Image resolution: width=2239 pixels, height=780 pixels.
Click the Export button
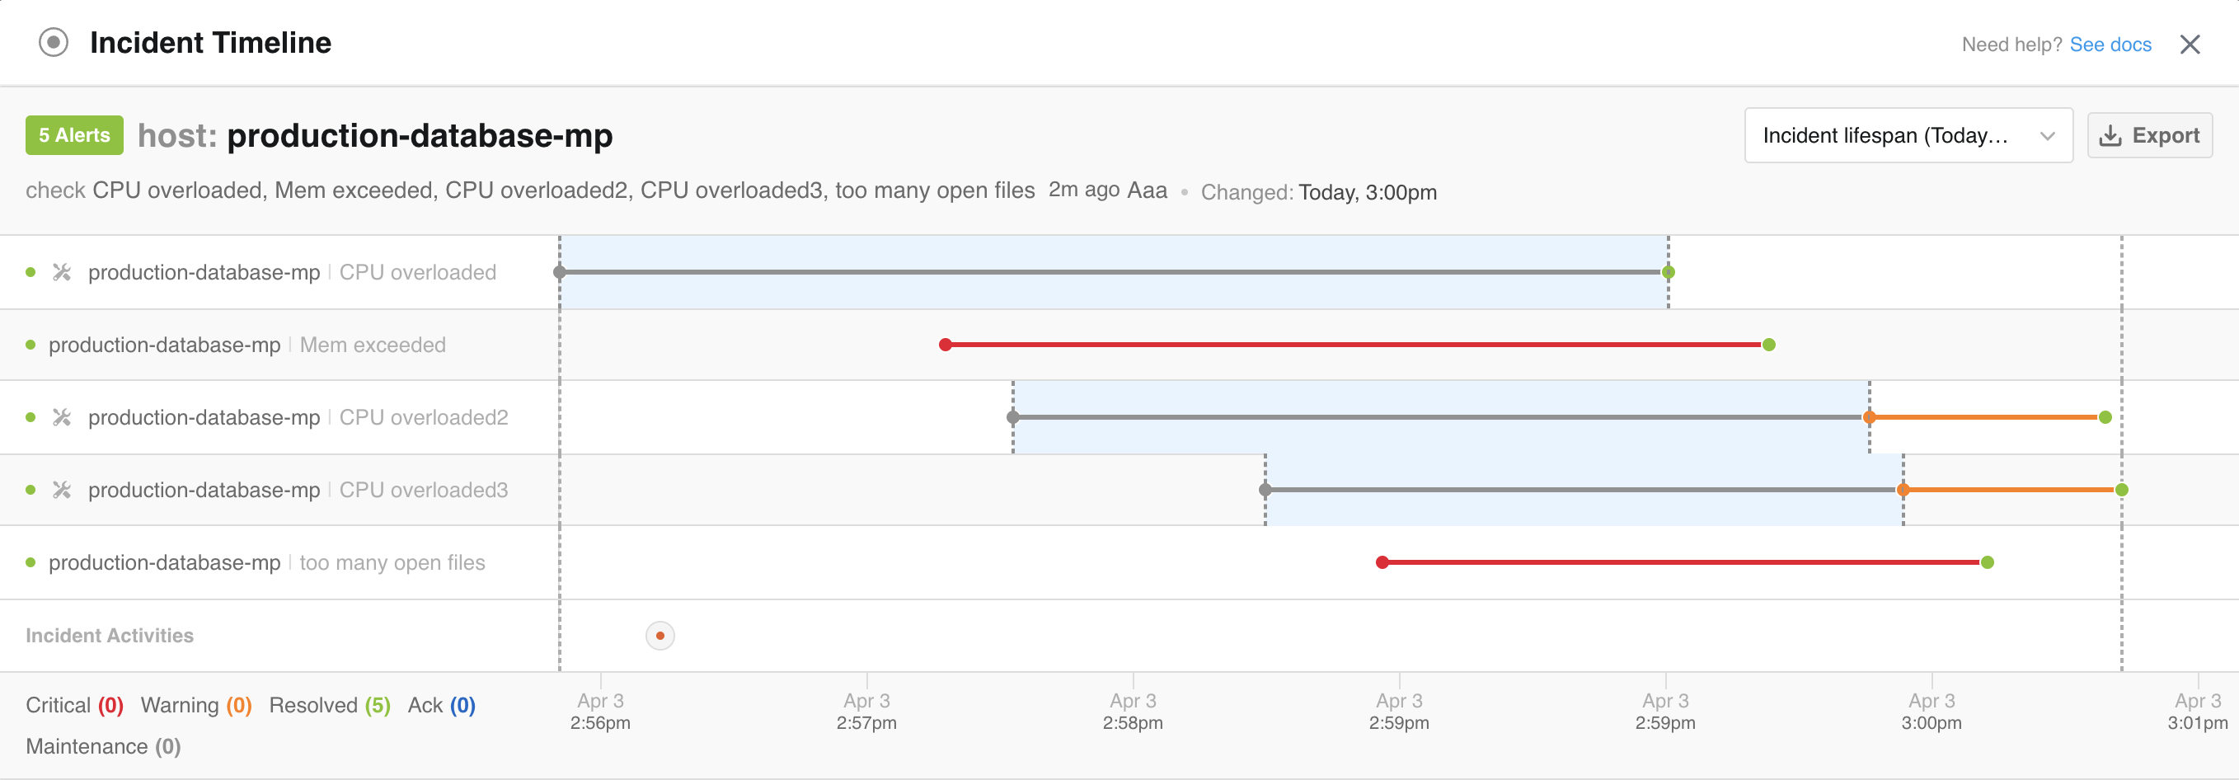pyautogui.click(x=2148, y=134)
